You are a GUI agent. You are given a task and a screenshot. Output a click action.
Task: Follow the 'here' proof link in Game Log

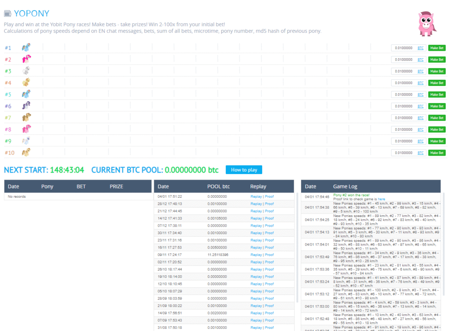tap(381, 199)
